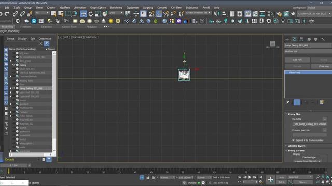Toggle visibility eye of Lamp Ceiling 003_001
332x186 pixels.
(13, 88)
